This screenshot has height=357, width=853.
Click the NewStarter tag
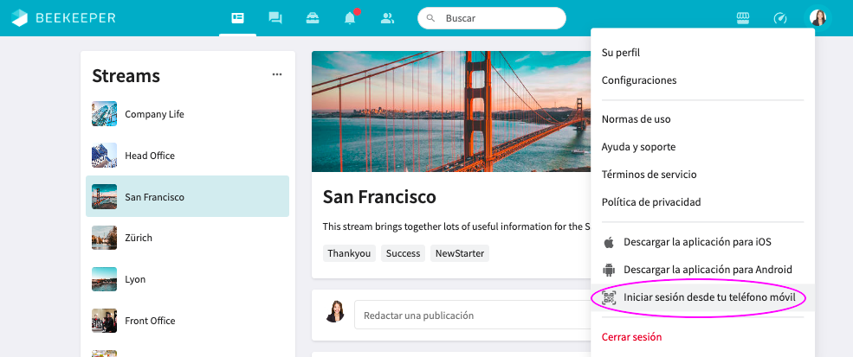pos(460,253)
